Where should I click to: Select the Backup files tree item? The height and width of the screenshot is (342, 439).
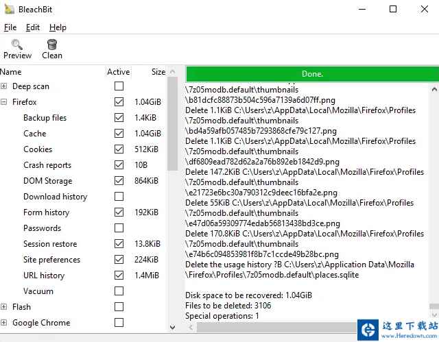click(x=45, y=118)
